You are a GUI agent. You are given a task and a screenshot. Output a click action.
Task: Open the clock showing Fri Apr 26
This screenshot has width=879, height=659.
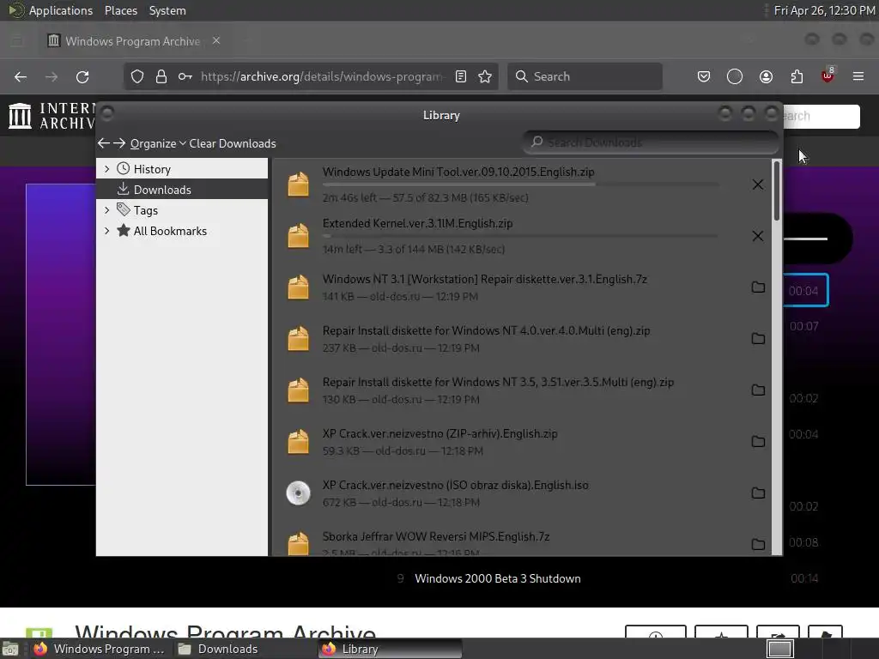click(x=824, y=10)
